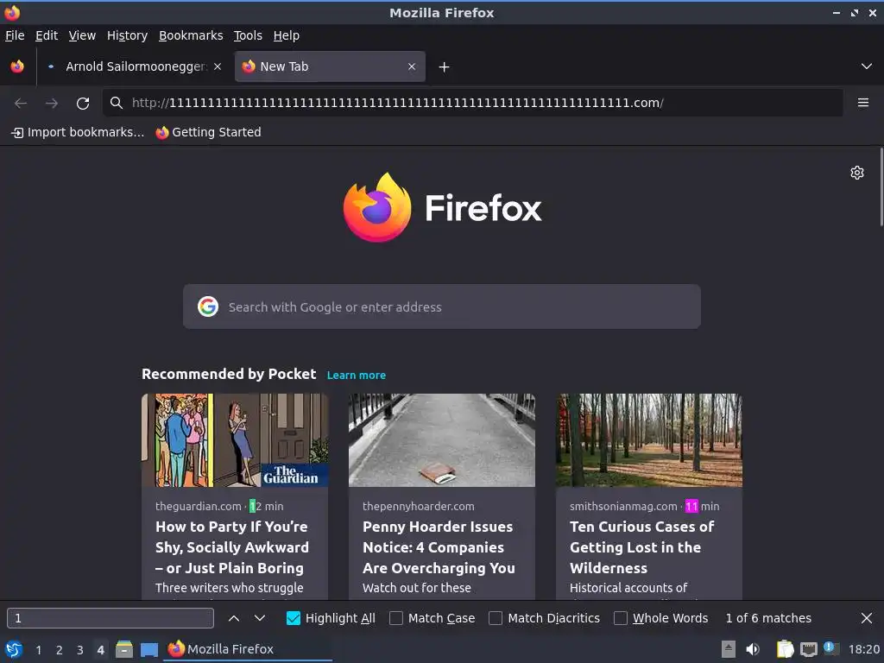The image size is (884, 663).
Task: Expand the list all tabs dropdown
Action: (867, 66)
